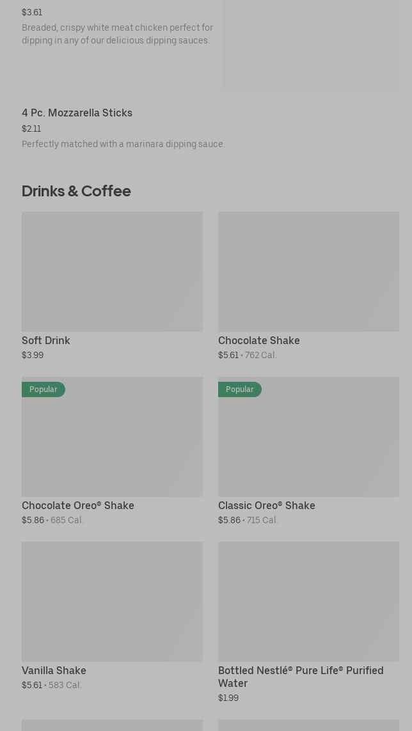Open the breaded chicken item image

312,45
